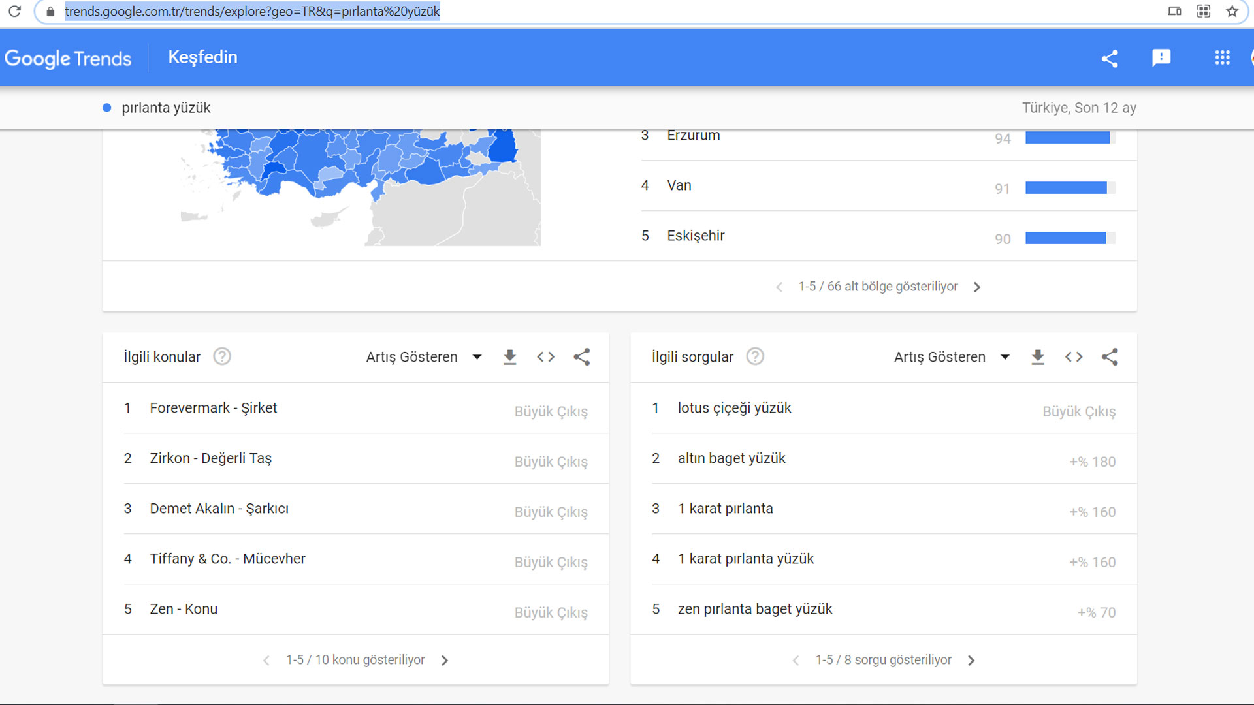
Task: Go to previous page of alt bölge list
Action: [779, 287]
